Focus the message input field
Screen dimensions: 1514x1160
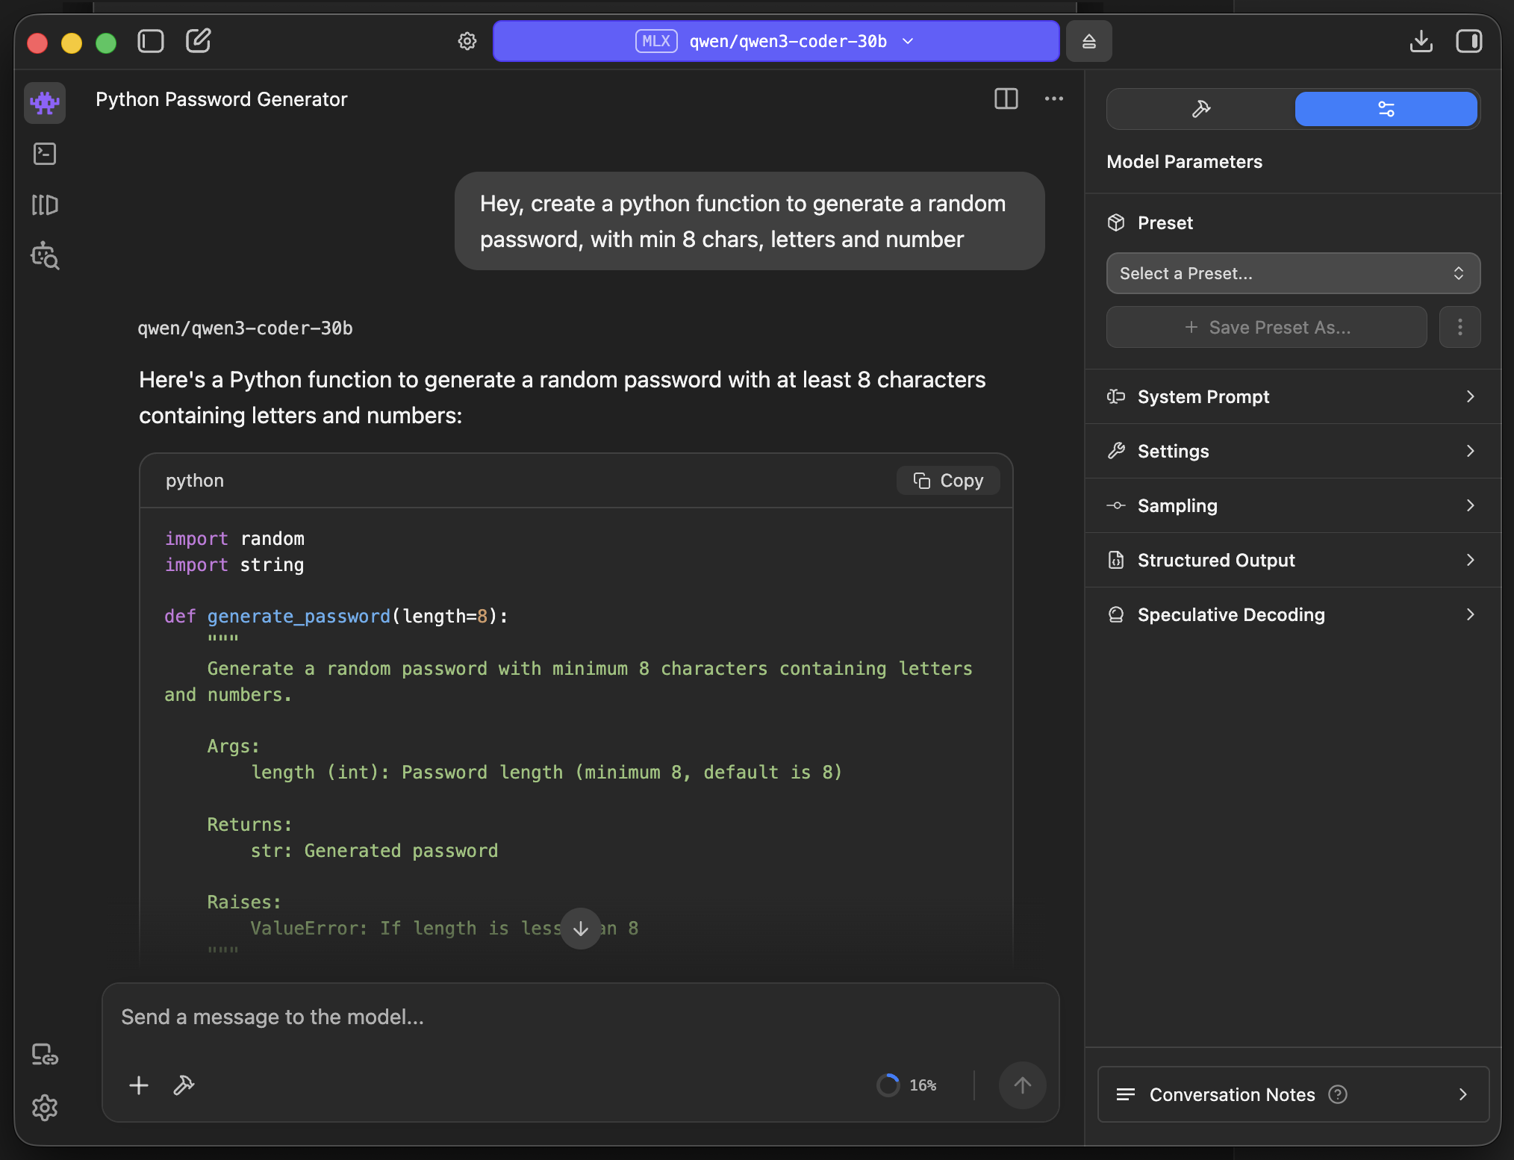(x=581, y=1017)
